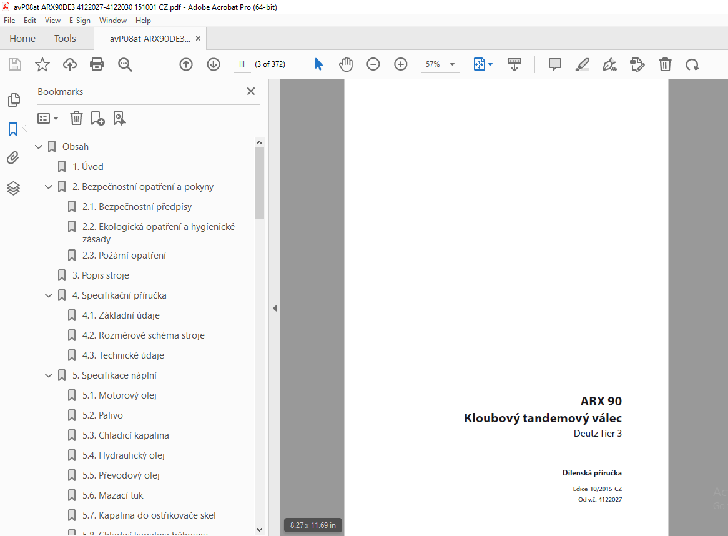Activate the Hand pan tool
728x536 pixels.
pyautogui.click(x=346, y=64)
